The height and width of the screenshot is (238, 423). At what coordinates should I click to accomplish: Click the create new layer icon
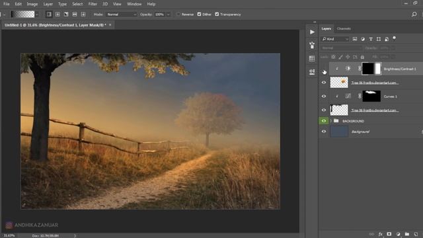pyautogui.click(x=416, y=234)
